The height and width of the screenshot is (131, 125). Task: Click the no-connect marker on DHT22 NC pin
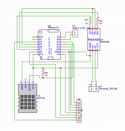[x=26, y=79]
